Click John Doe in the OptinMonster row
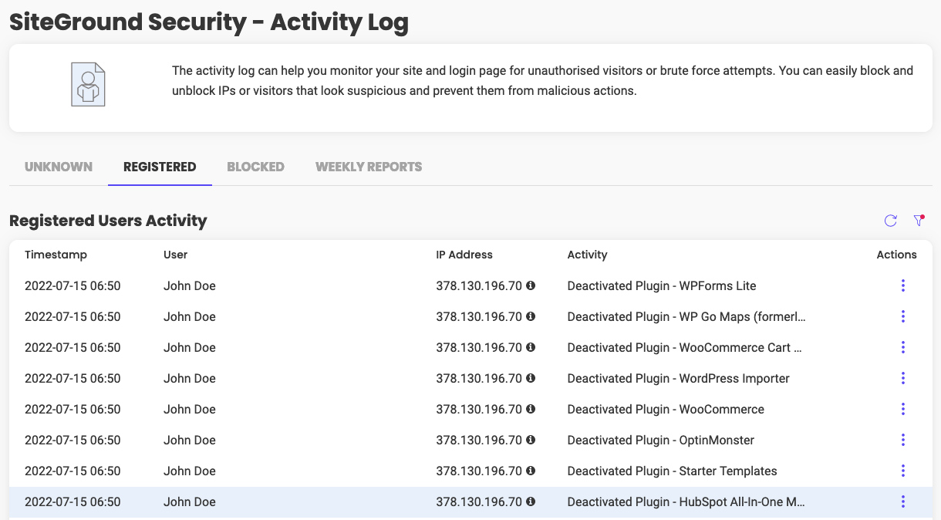The image size is (941, 520). [190, 440]
